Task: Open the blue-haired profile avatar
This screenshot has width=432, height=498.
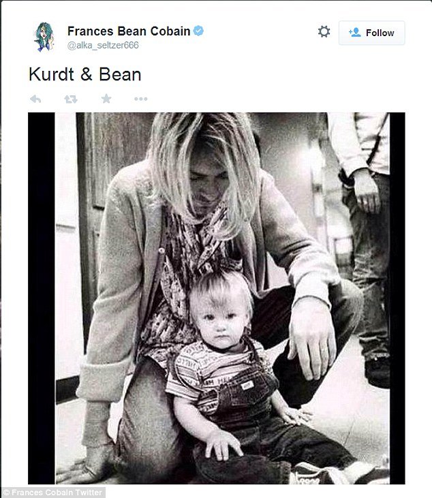Action: click(x=44, y=36)
